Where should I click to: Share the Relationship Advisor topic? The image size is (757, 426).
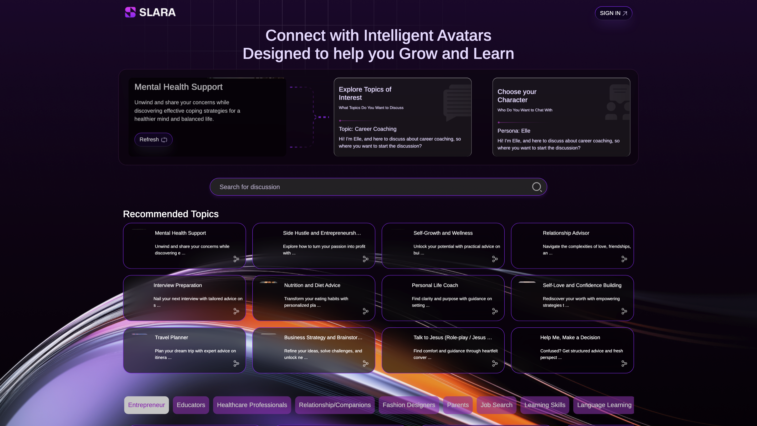click(624, 259)
